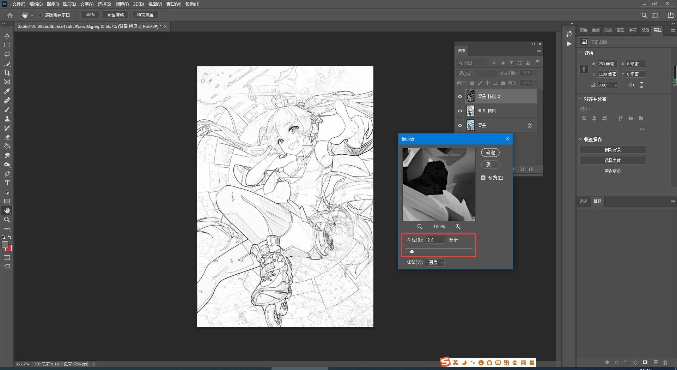This screenshot has height=370, width=677.
Task: Open the rotation angle dropdown
Action: click(x=616, y=85)
